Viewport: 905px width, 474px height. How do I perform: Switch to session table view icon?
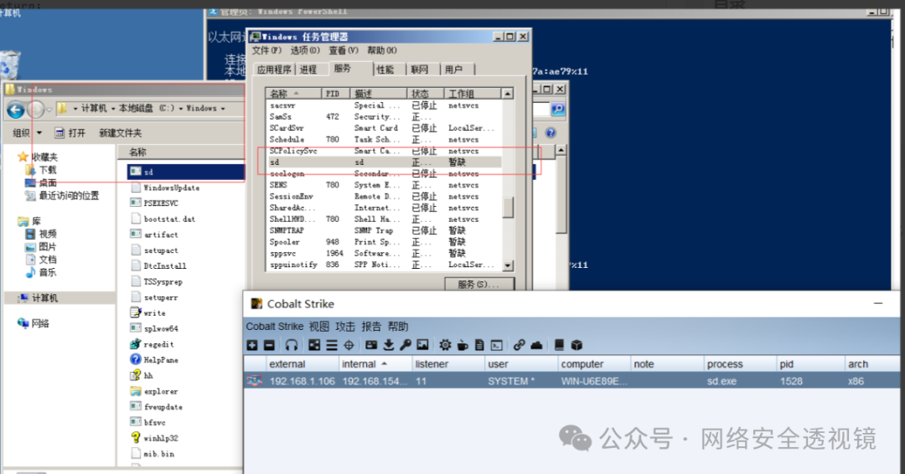click(331, 345)
